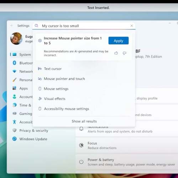Viewport: 178px width, 178px height.
Task: Give thumbs down to the AI recommendation
Action: coord(124,53)
